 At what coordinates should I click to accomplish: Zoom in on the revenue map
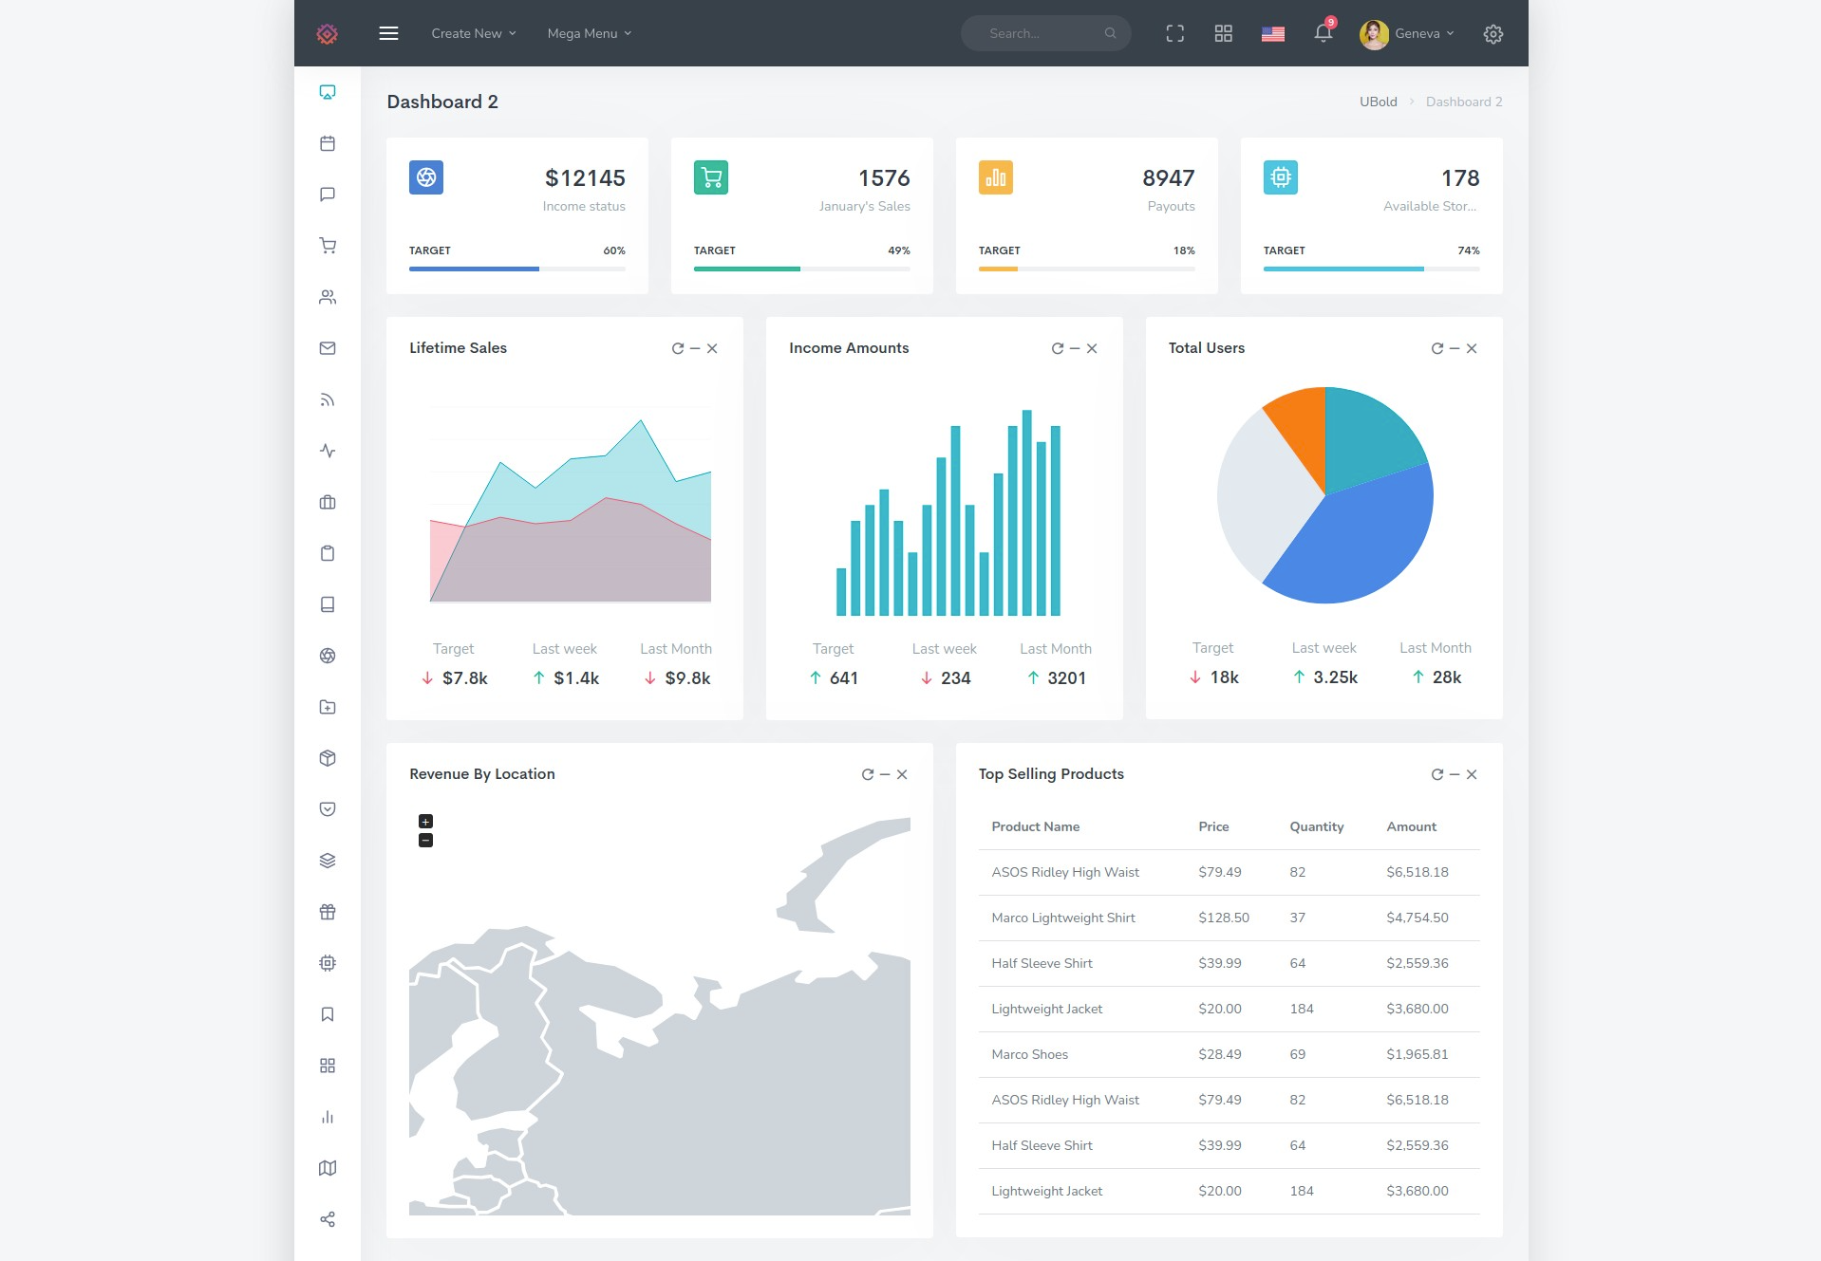[425, 821]
